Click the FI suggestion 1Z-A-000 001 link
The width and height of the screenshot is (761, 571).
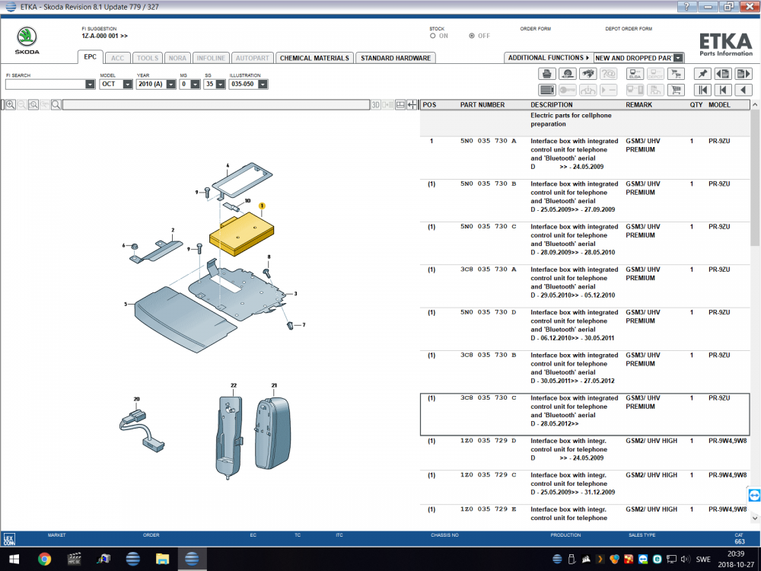pos(104,36)
